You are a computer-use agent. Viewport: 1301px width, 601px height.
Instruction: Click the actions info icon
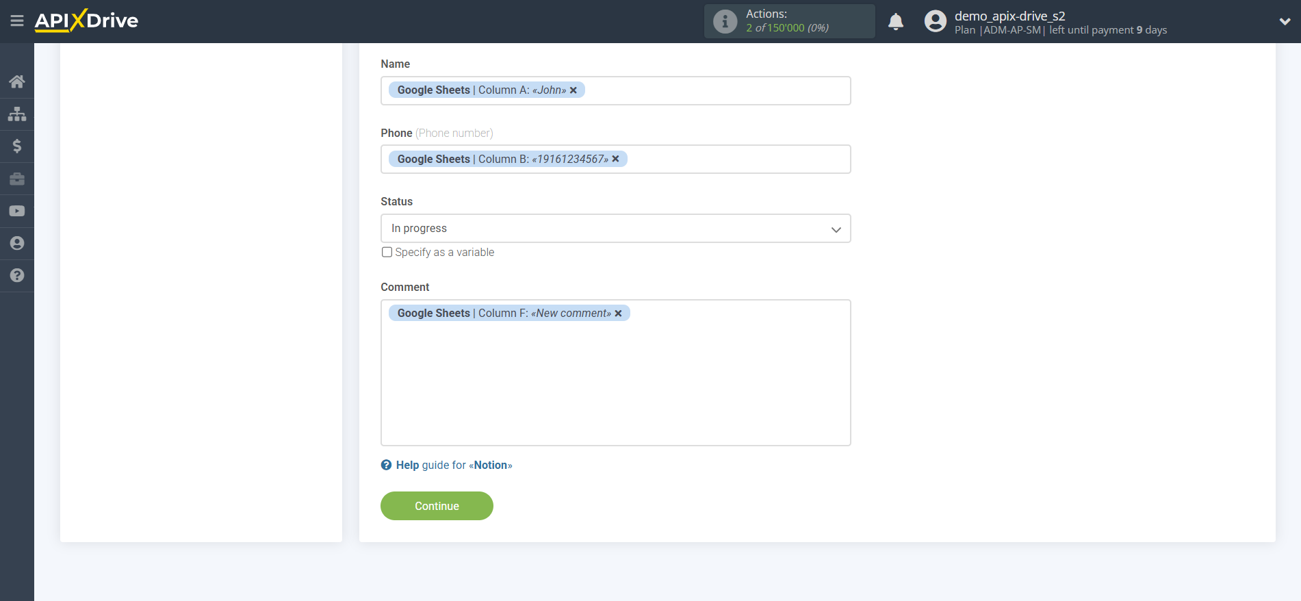coord(725,21)
